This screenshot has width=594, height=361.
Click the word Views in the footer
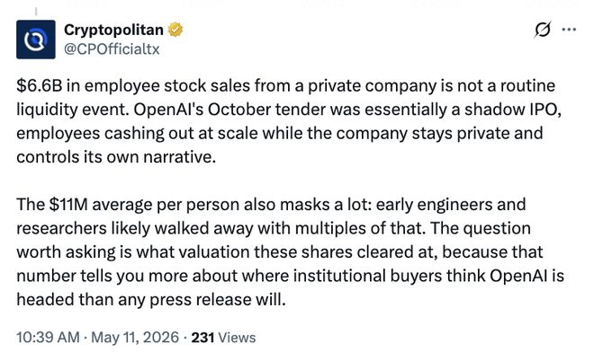tap(237, 337)
